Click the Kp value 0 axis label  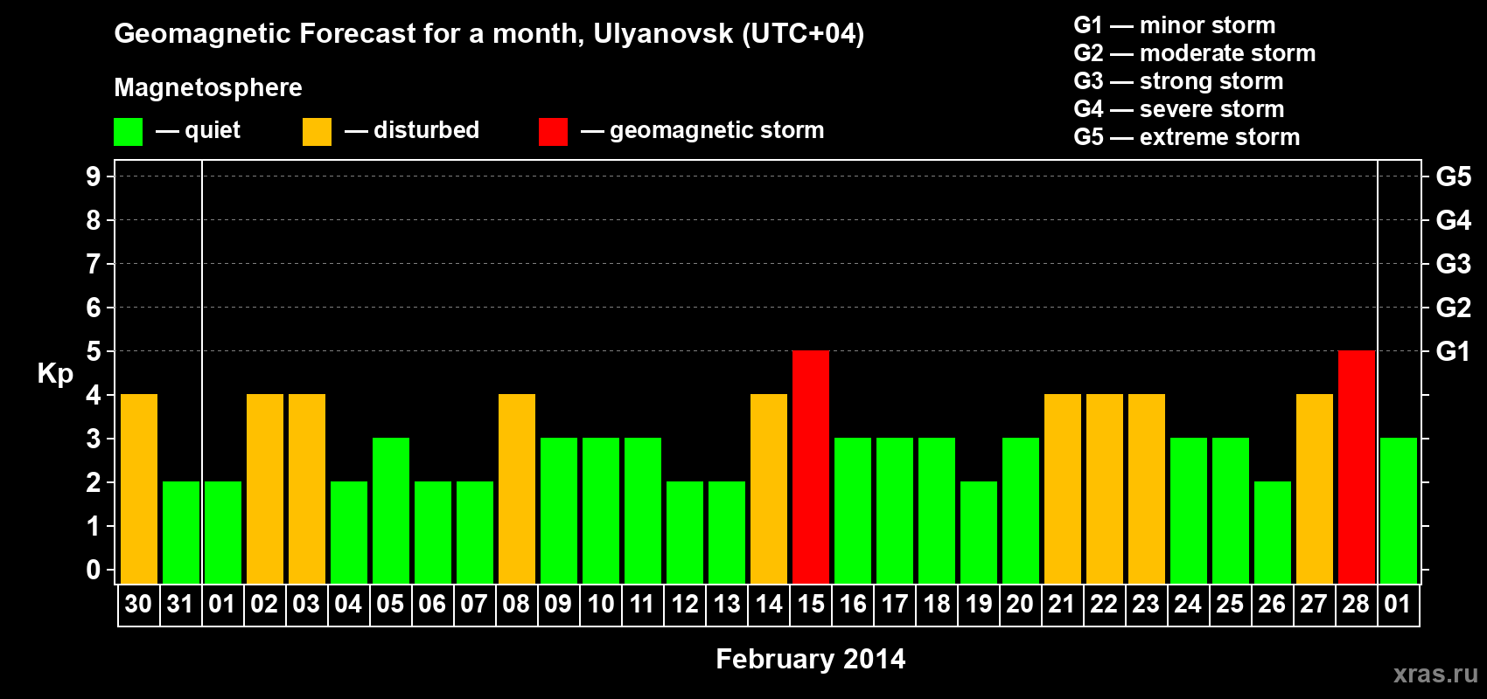94,570
